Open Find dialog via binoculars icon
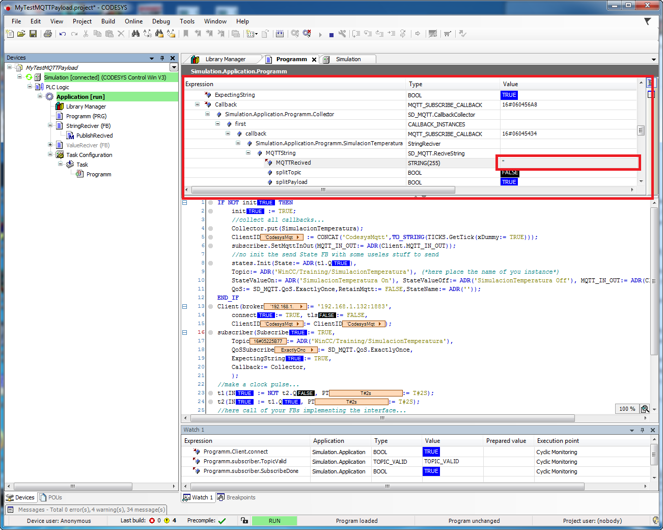The width and height of the screenshot is (663, 530). coord(136,34)
